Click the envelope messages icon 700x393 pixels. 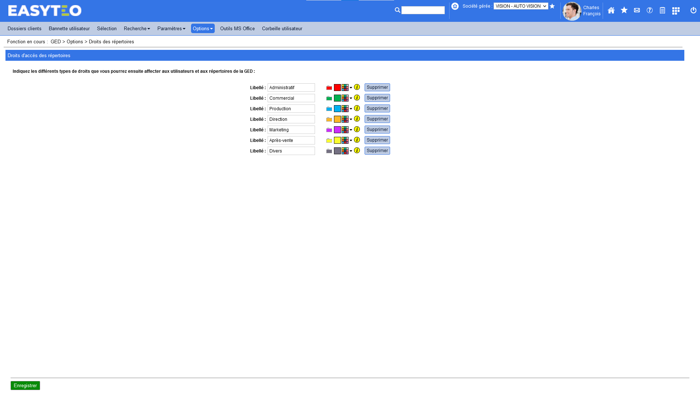click(x=637, y=11)
